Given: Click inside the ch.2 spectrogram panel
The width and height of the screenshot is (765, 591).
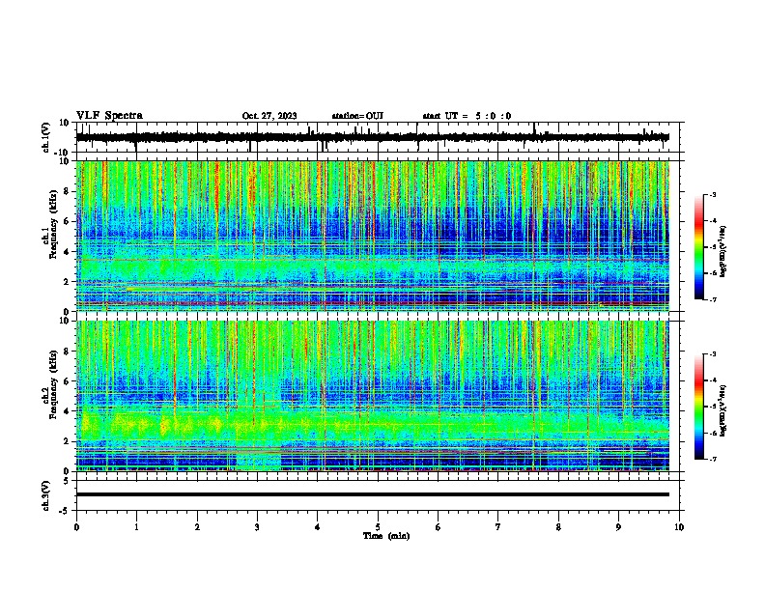Looking at the screenshot, I should (373, 396).
